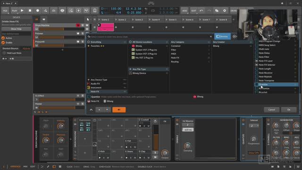This screenshot has height=170, width=302.
Task: Set the Shortest Bounce value field
Action: pyautogui.click(x=26, y=49)
